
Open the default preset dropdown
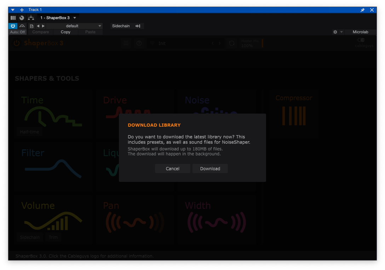(x=74, y=26)
